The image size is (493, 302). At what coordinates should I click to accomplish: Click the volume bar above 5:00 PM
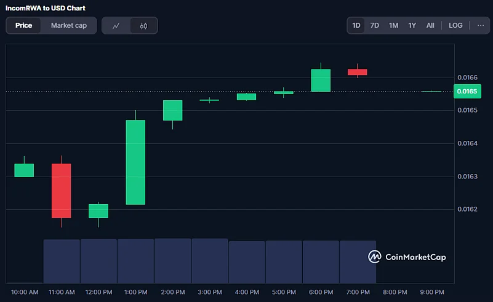(x=284, y=262)
